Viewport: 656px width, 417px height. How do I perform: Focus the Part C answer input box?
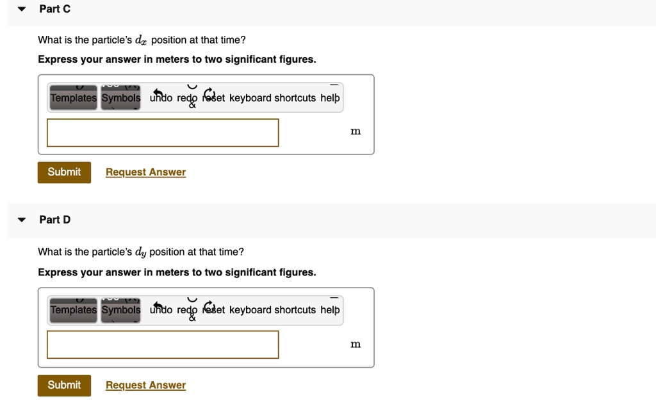click(163, 133)
